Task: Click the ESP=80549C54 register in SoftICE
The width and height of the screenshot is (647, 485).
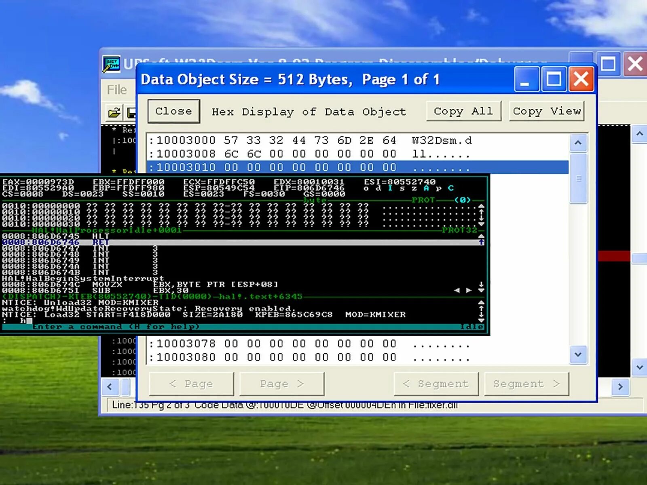Action: 219,188
